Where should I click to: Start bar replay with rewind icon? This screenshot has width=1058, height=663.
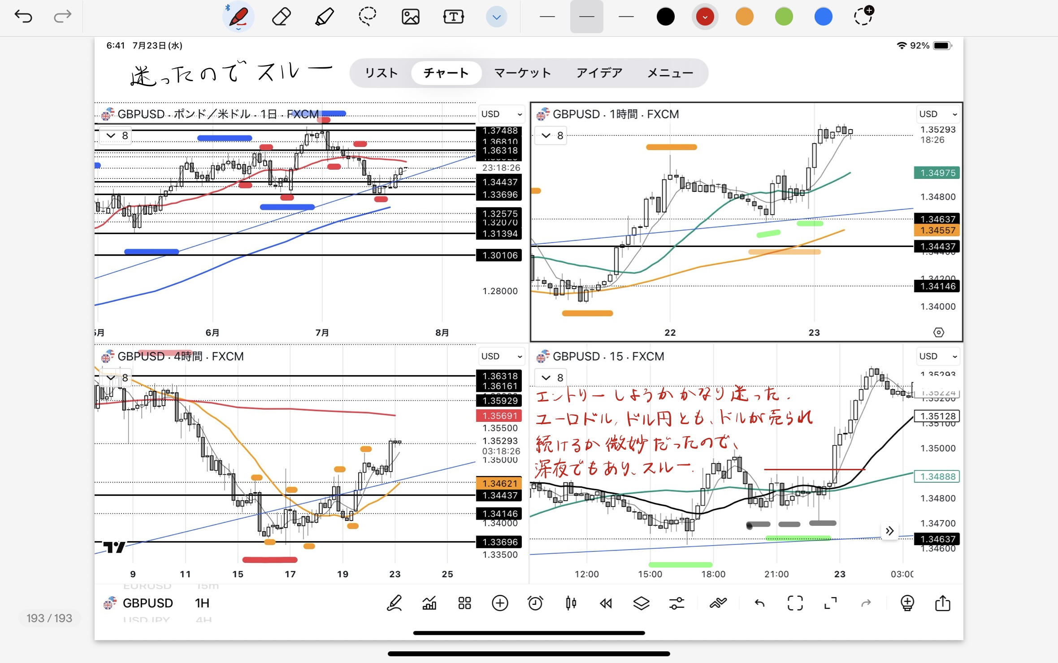click(x=606, y=603)
